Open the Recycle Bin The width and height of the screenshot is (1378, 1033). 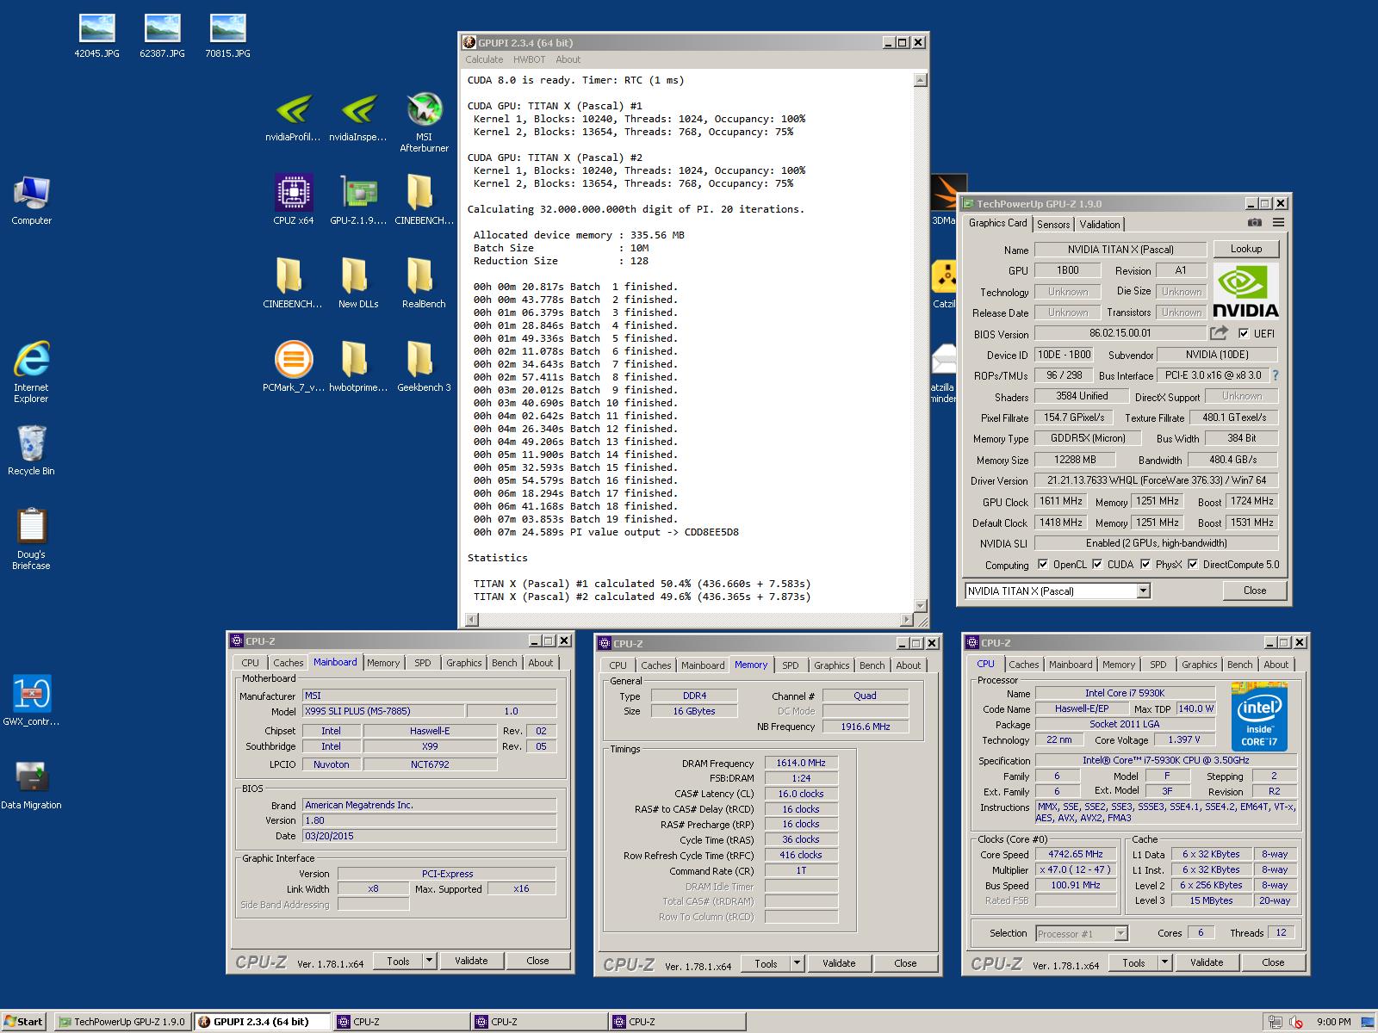(32, 450)
